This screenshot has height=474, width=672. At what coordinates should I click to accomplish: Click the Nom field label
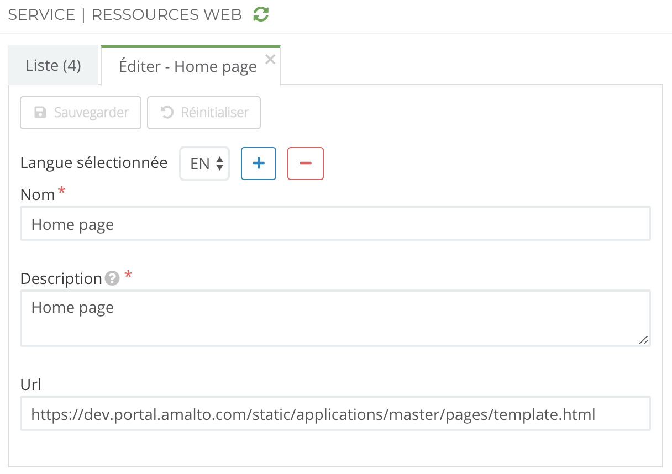[x=38, y=194]
